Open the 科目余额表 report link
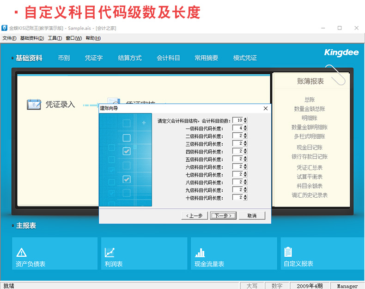This screenshot has height=289, width=365. [309, 186]
